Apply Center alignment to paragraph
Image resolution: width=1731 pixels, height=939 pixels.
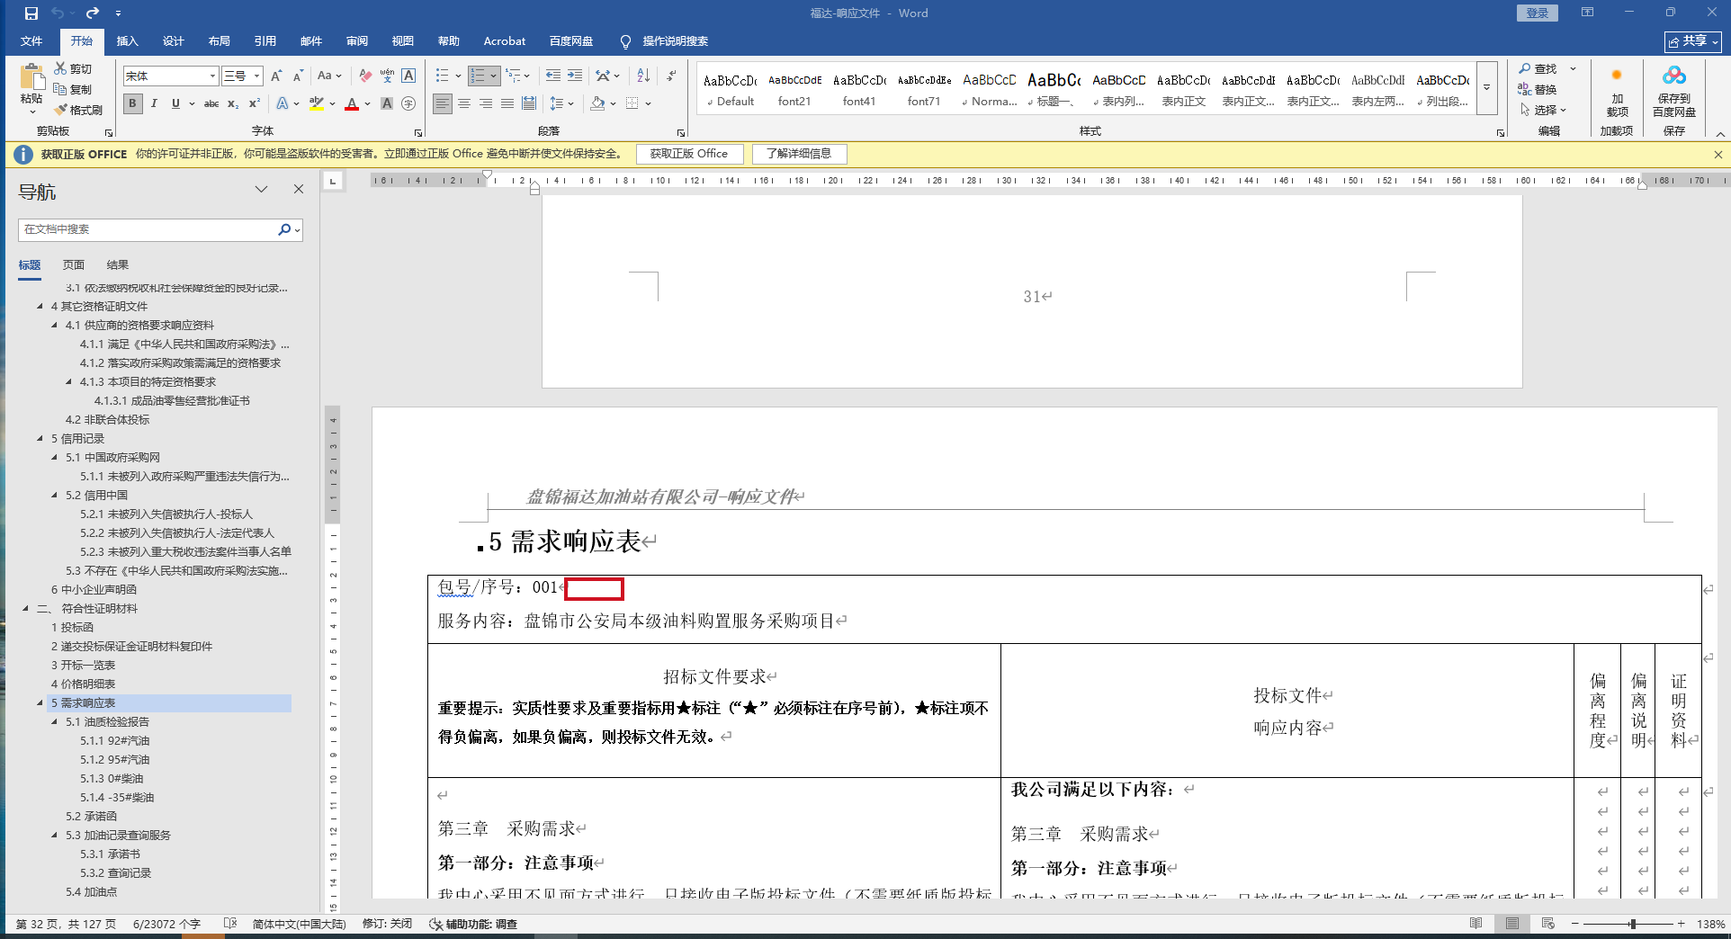click(464, 103)
